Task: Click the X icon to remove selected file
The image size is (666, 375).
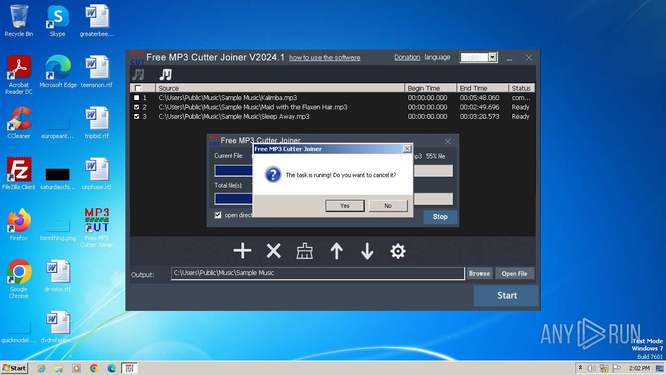Action: coord(274,251)
